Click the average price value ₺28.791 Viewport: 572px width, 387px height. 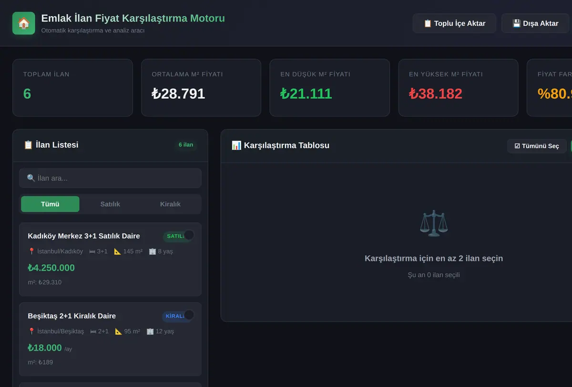point(178,94)
